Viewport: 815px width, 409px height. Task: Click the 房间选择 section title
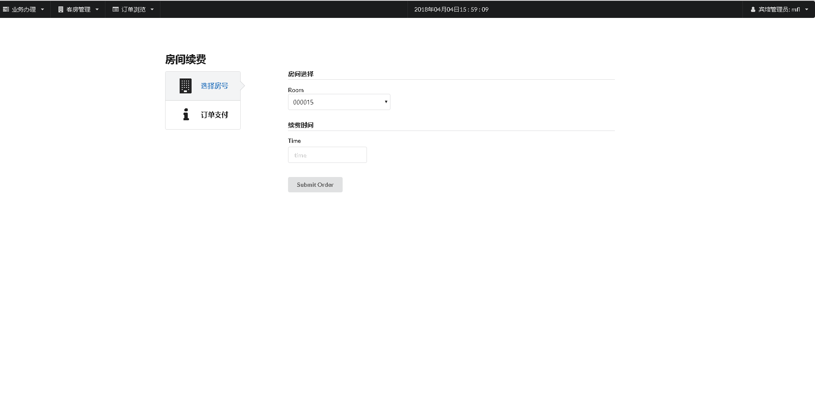click(301, 74)
